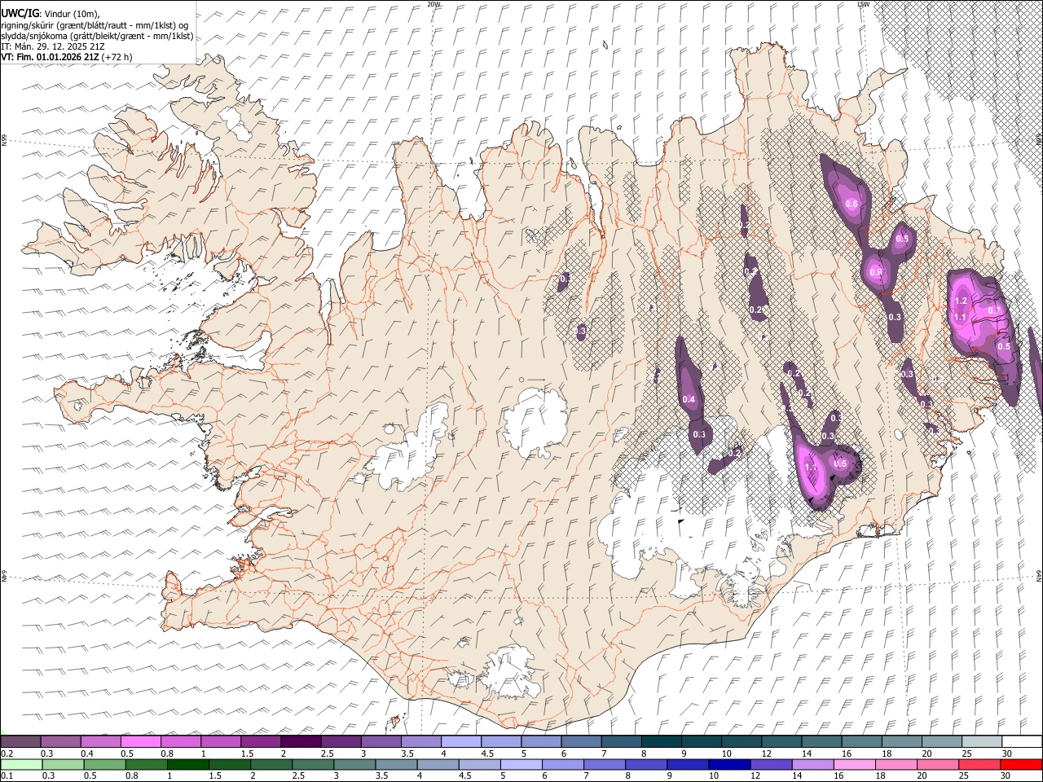Rain legend swatch between 3 and 3.5
The height and width of the screenshot is (782, 1043).
355,764
